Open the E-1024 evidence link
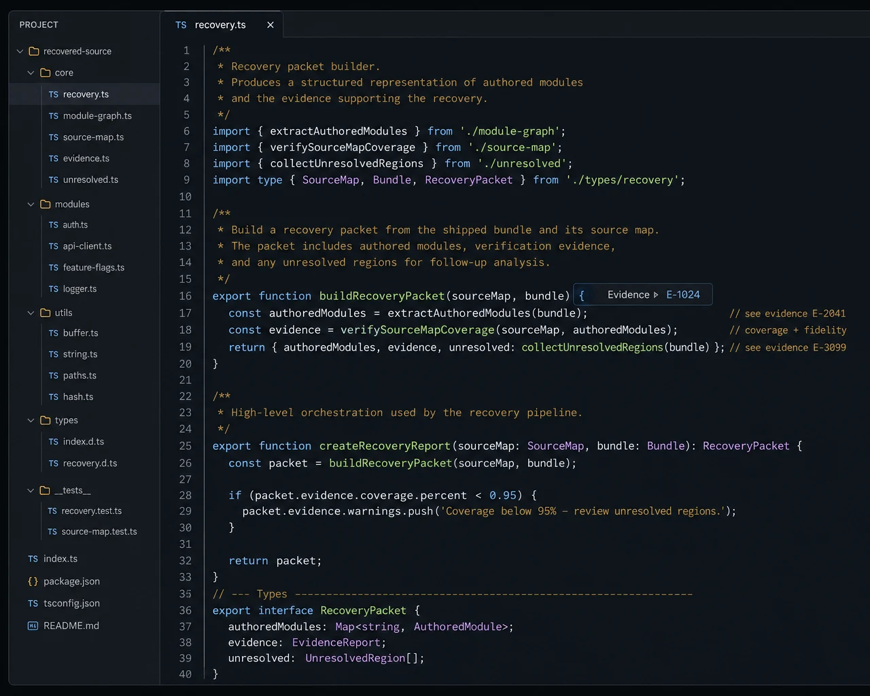The image size is (870, 696). (x=683, y=294)
